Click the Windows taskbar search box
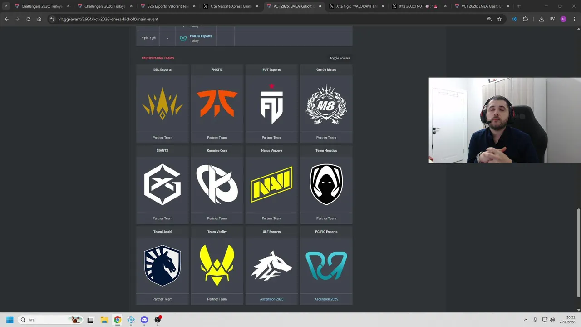 (50, 320)
